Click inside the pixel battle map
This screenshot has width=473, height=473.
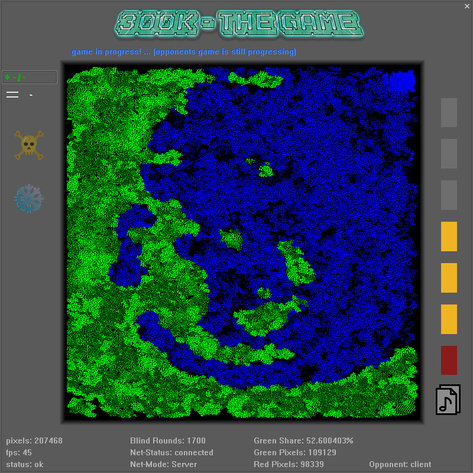click(242, 242)
